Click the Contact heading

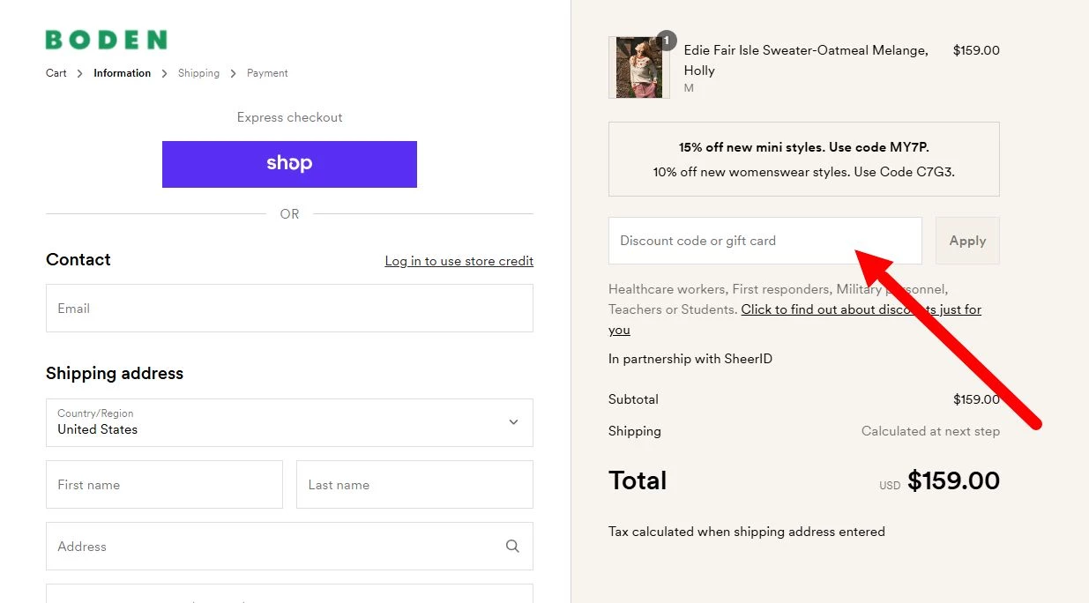pos(78,260)
